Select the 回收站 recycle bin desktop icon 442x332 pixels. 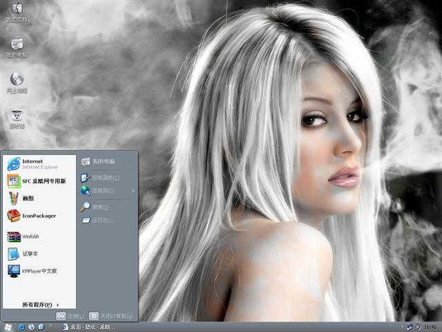coord(17,119)
